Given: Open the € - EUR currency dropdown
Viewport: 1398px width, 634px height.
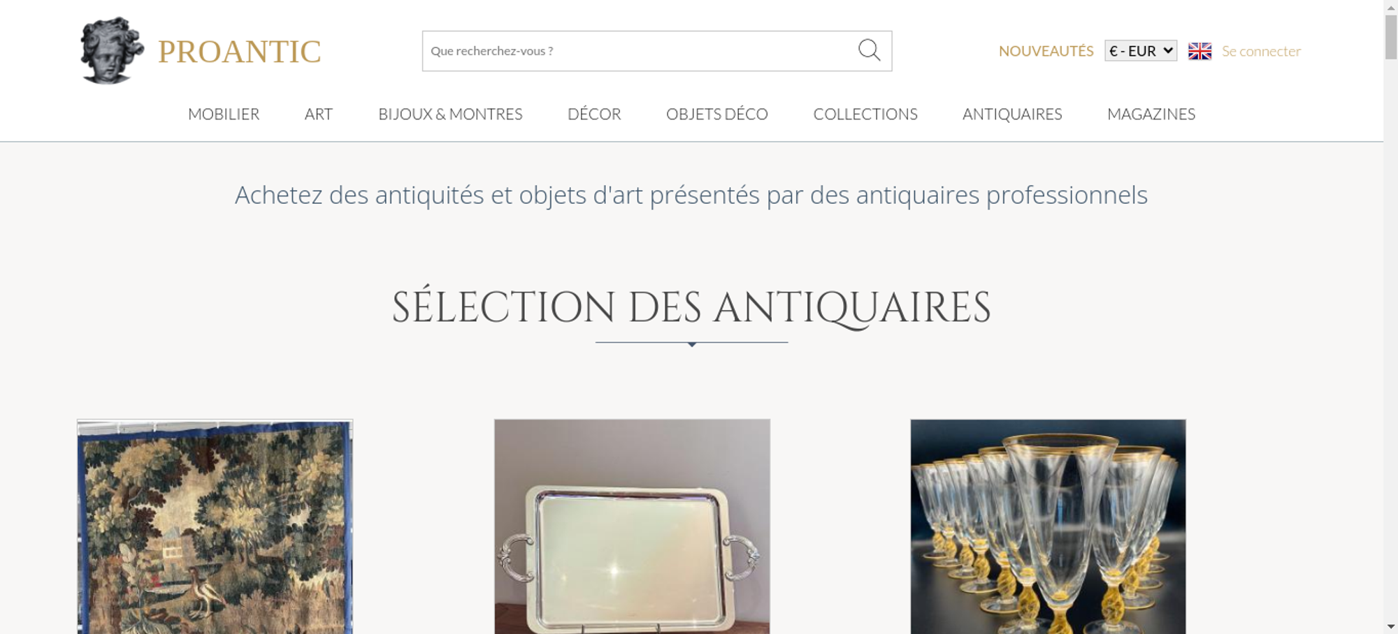Looking at the screenshot, I should (x=1141, y=51).
